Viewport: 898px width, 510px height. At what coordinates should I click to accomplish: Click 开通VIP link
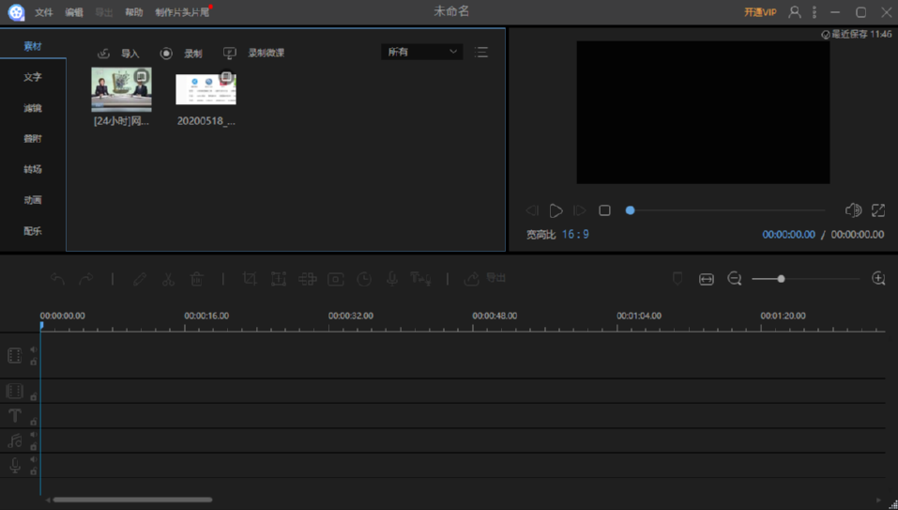click(760, 12)
